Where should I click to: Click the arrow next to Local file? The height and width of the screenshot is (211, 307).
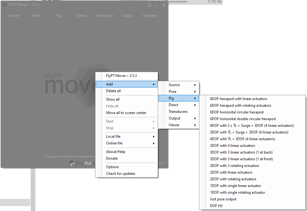click(x=154, y=137)
